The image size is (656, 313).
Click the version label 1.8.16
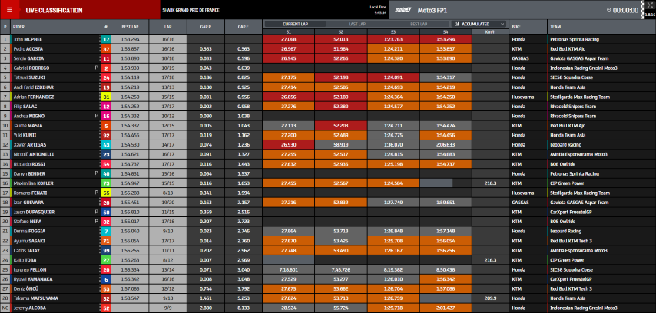click(650, 15)
